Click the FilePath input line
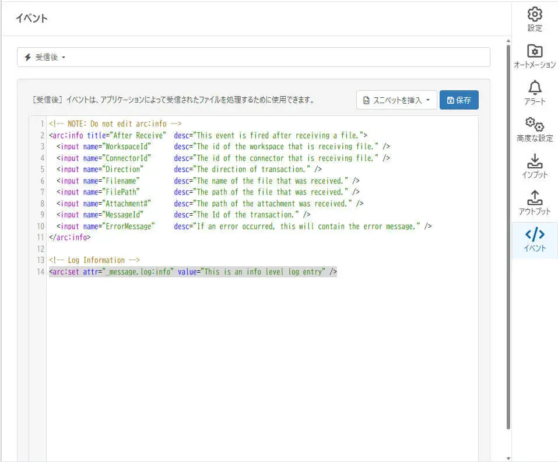 208,192
